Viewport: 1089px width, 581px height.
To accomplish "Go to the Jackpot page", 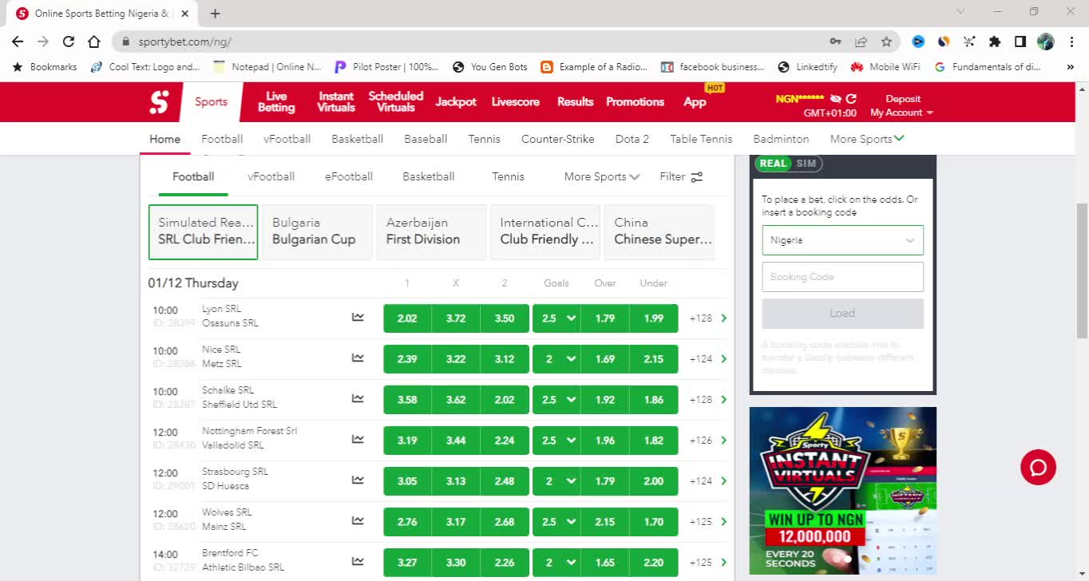I will (x=456, y=102).
